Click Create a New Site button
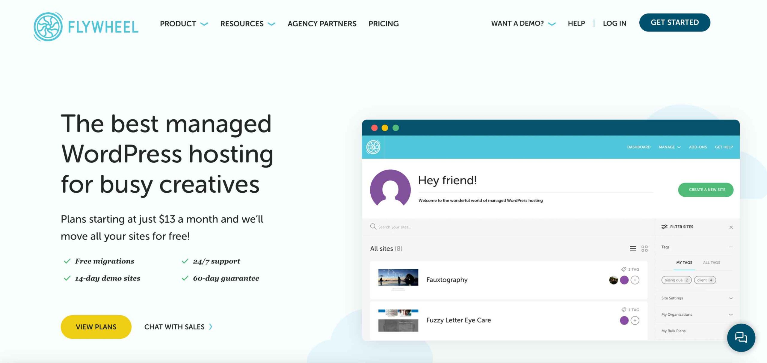Image resolution: width=767 pixels, height=363 pixels. pyautogui.click(x=706, y=190)
